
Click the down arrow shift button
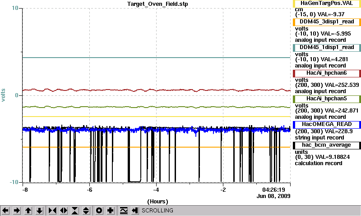39,211
